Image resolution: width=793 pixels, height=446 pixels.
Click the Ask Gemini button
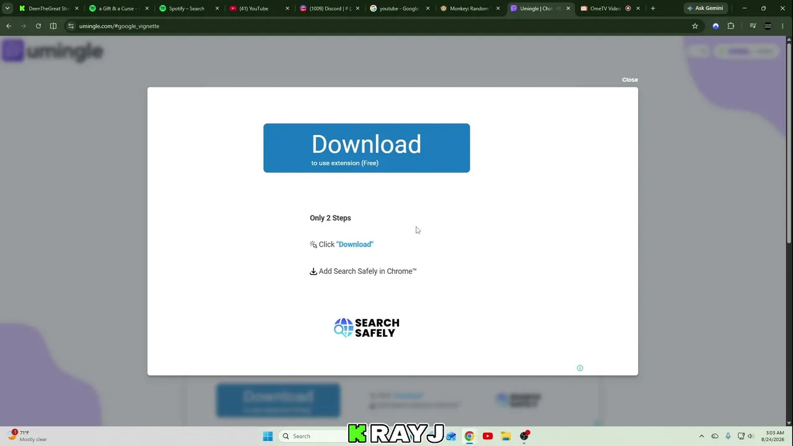[705, 9]
